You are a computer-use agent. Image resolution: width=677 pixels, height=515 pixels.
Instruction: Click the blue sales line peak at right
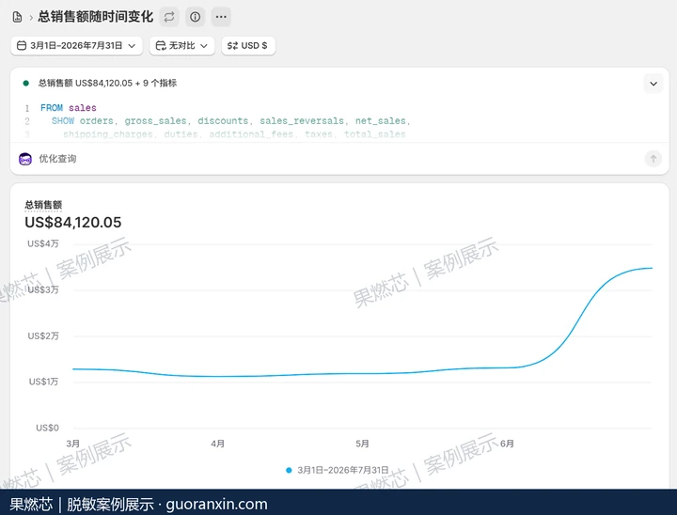pos(651,268)
